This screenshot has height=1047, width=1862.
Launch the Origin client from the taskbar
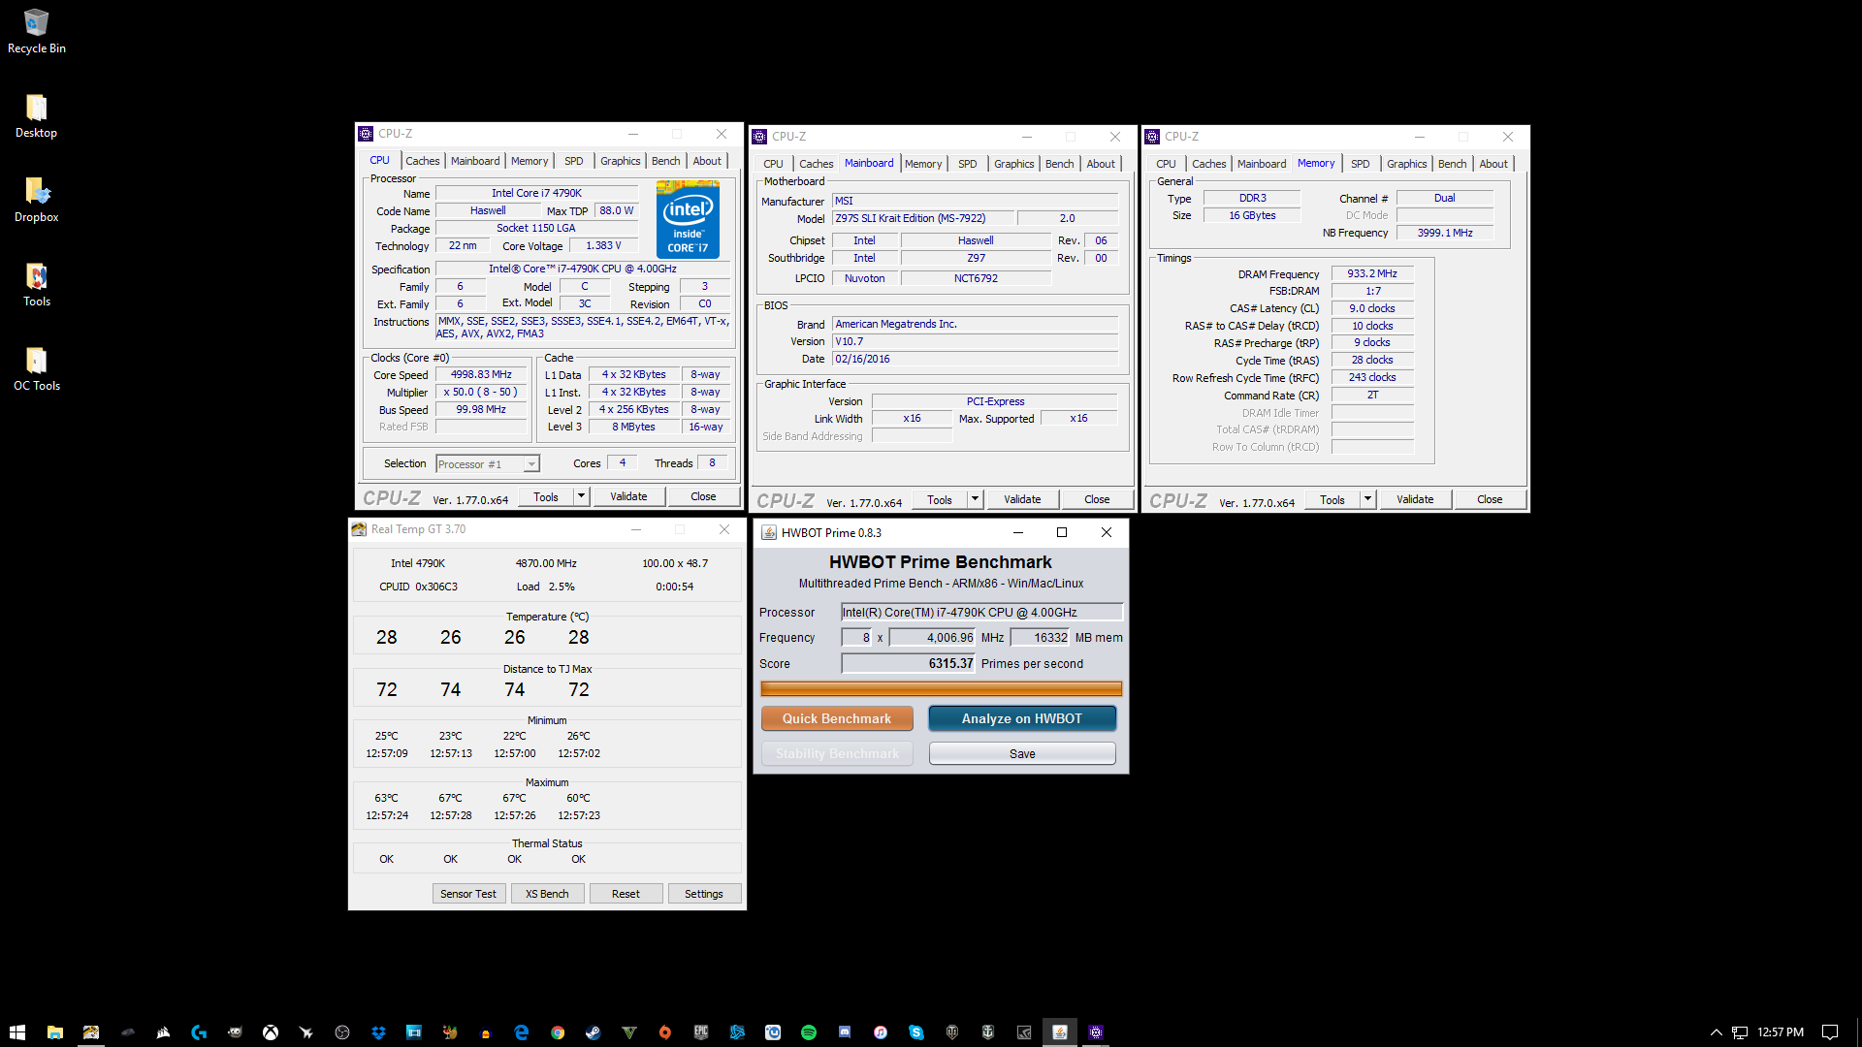[x=665, y=1032]
